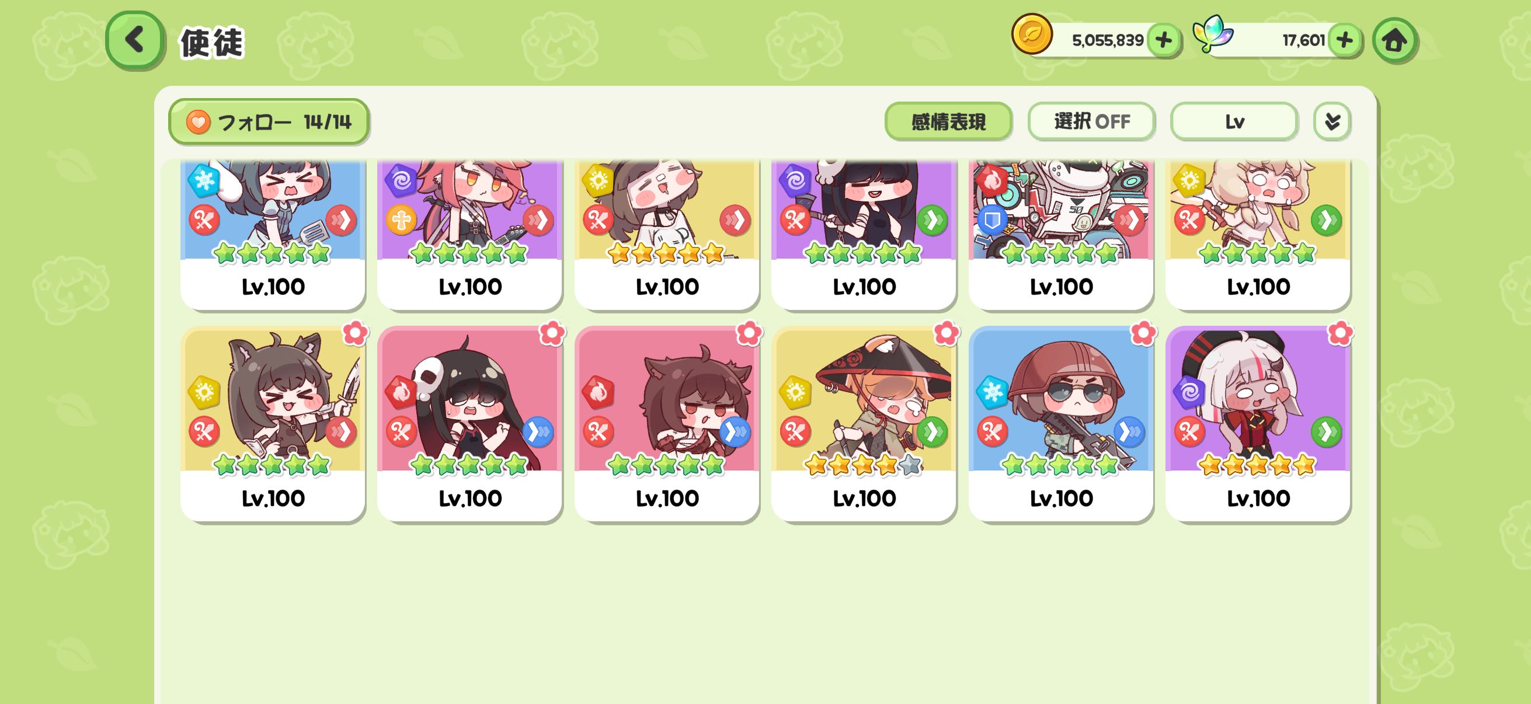
Task: Tap the gold coin icon
Action: 1032,34
